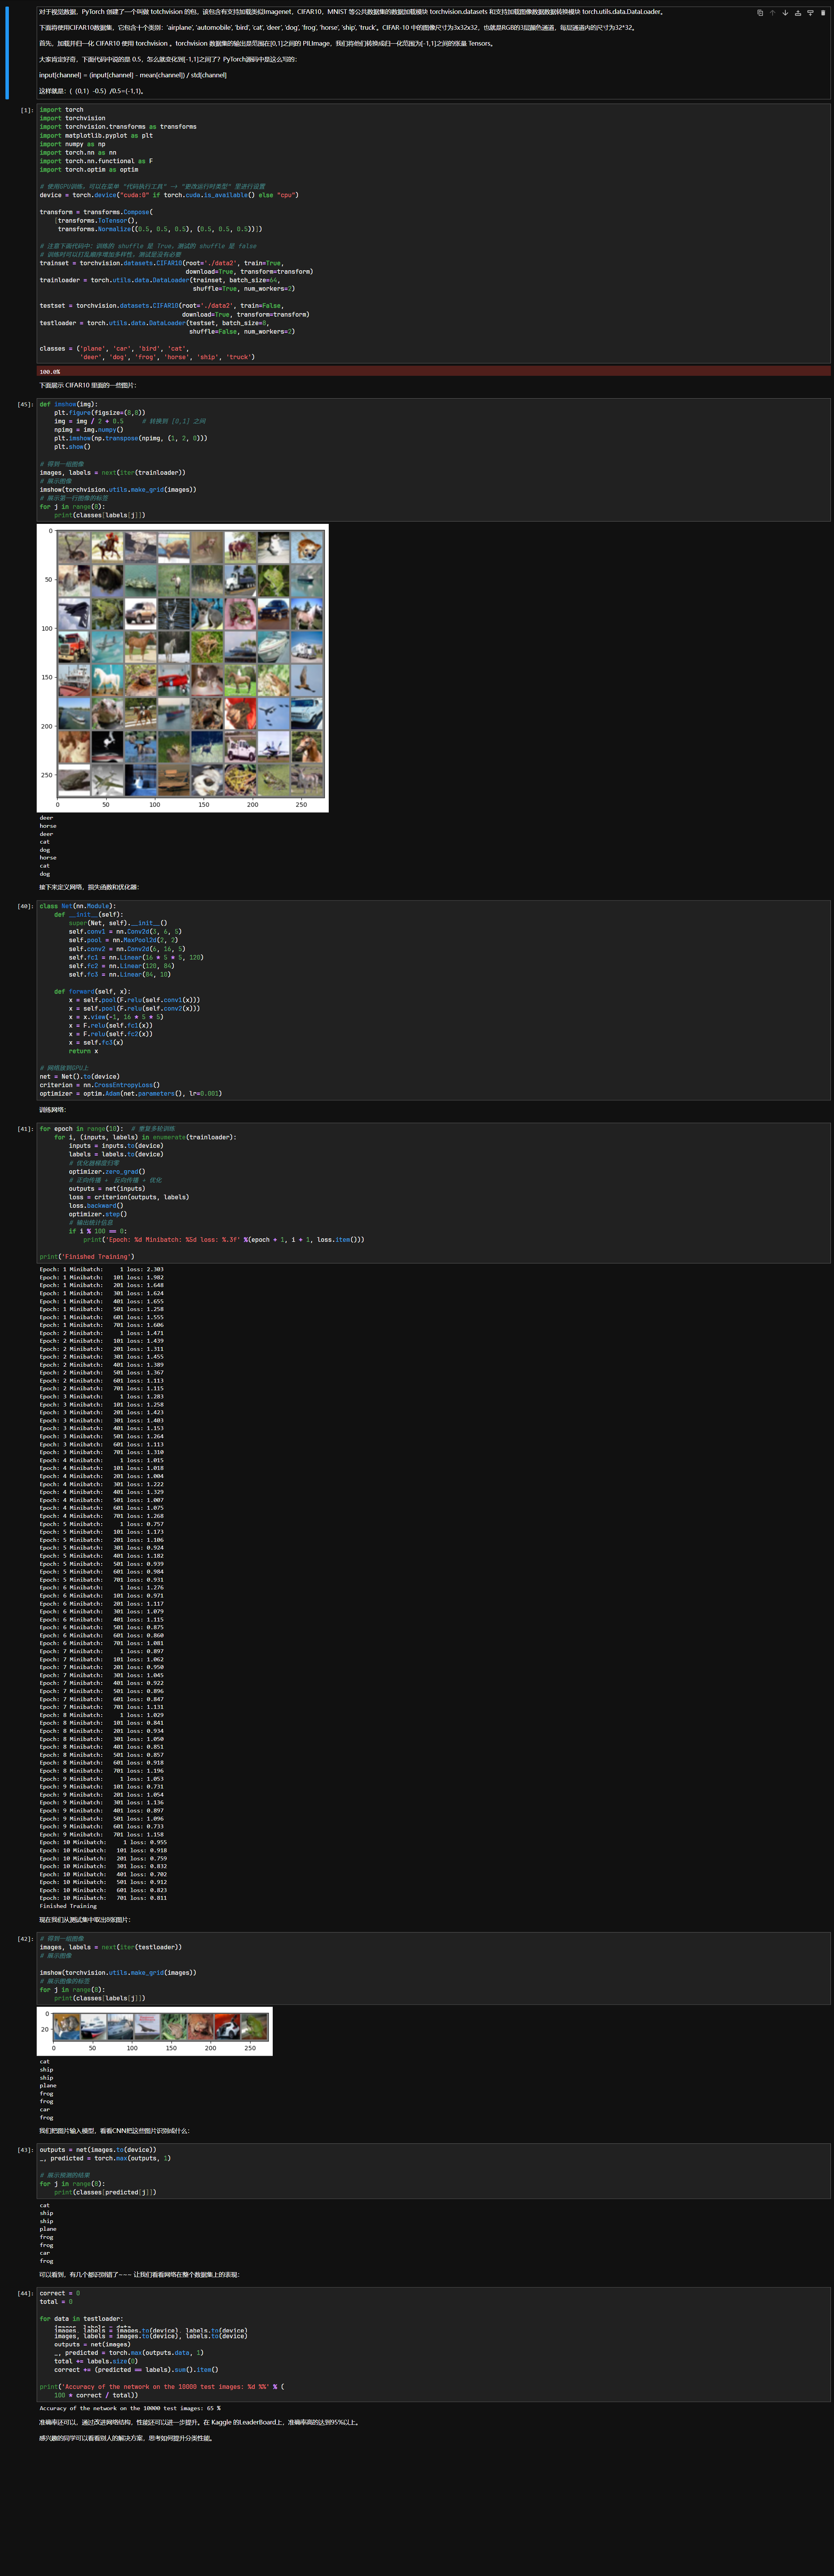Screen dimensions: 834x2576
Task: Select the cell prompt labeled [40]
Action: pyautogui.click(x=25, y=906)
